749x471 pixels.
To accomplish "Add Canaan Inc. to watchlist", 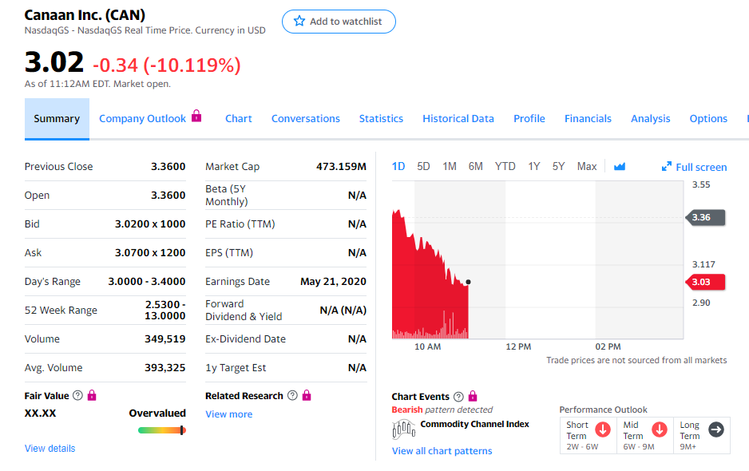I will [339, 22].
